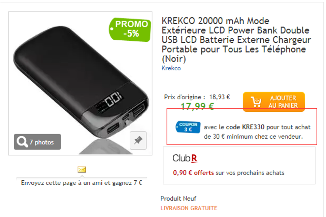326x217 pixels.
Task: Click the KREKCO 20000 mAh product title
Action: (x=236, y=40)
